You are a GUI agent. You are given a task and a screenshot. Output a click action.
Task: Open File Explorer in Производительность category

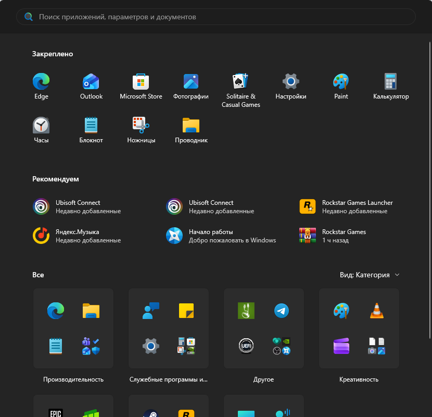[91, 311]
